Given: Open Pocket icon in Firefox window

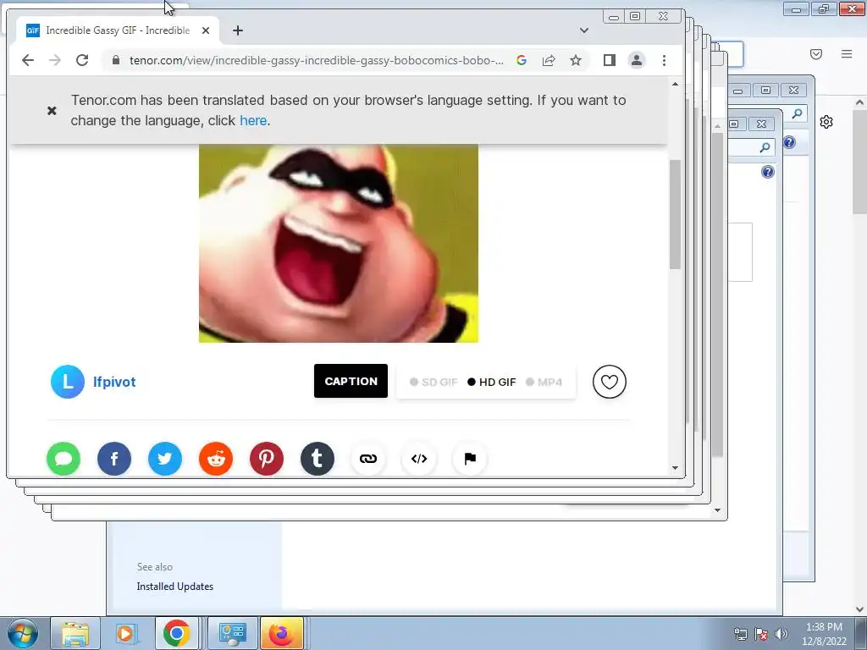Looking at the screenshot, I should pyautogui.click(x=816, y=53).
